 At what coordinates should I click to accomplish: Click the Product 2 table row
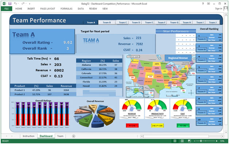(x=43, y=94)
